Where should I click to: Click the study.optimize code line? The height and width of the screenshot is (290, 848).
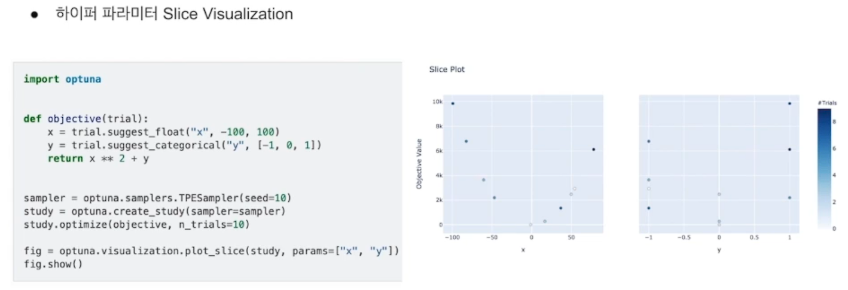[x=136, y=224]
